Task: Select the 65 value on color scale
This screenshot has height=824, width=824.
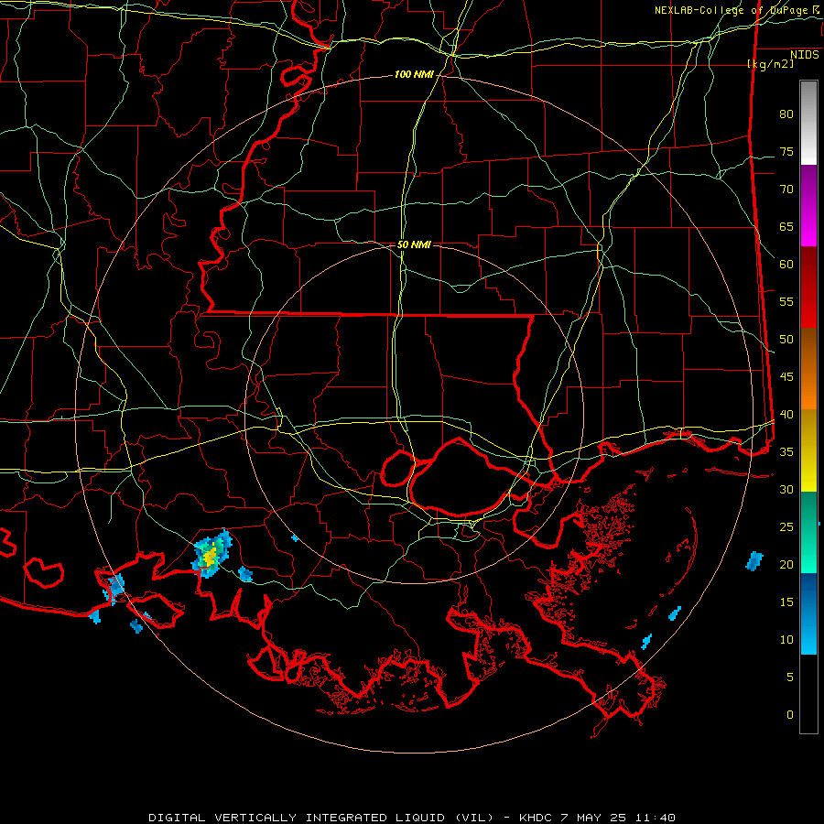Action: click(x=786, y=226)
